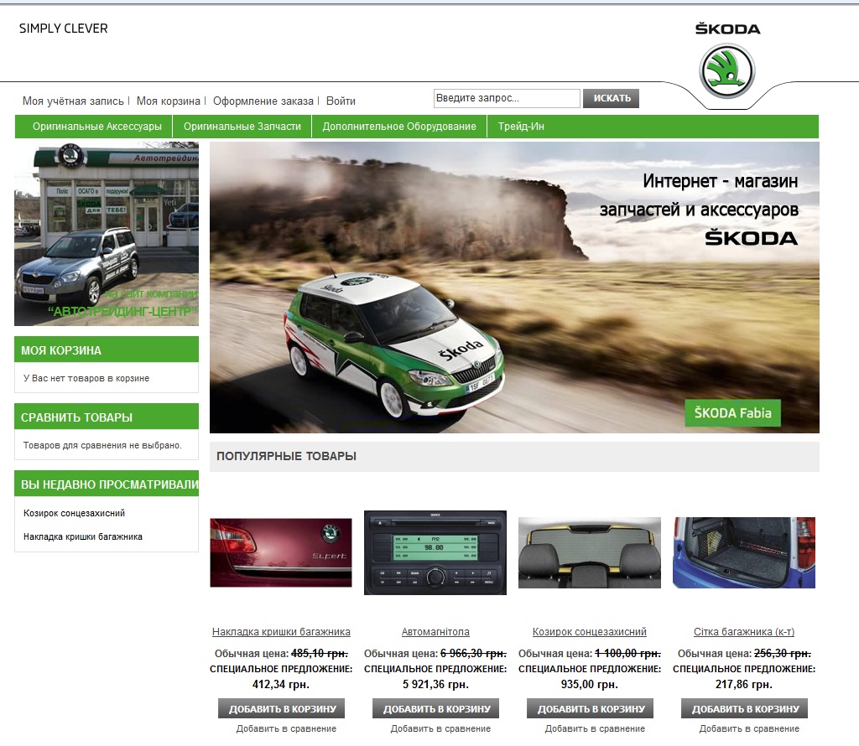Click the Škoda Fabia rally car banner

click(514, 288)
